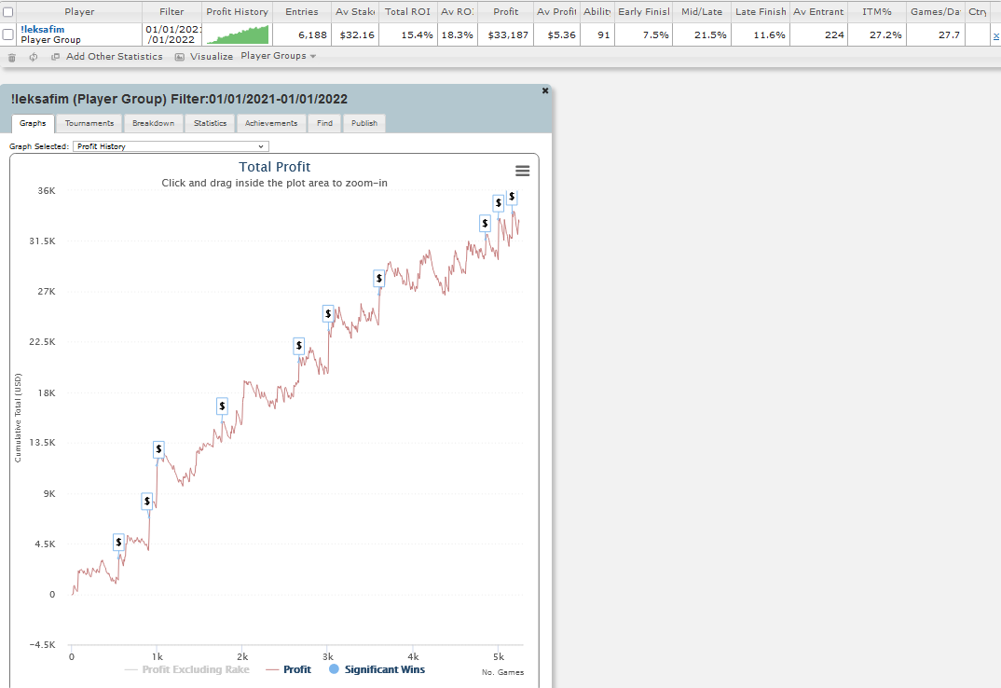The height and width of the screenshot is (688, 1001).
Task: Sort by the Profit History column header
Action: click(x=237, y=12)
